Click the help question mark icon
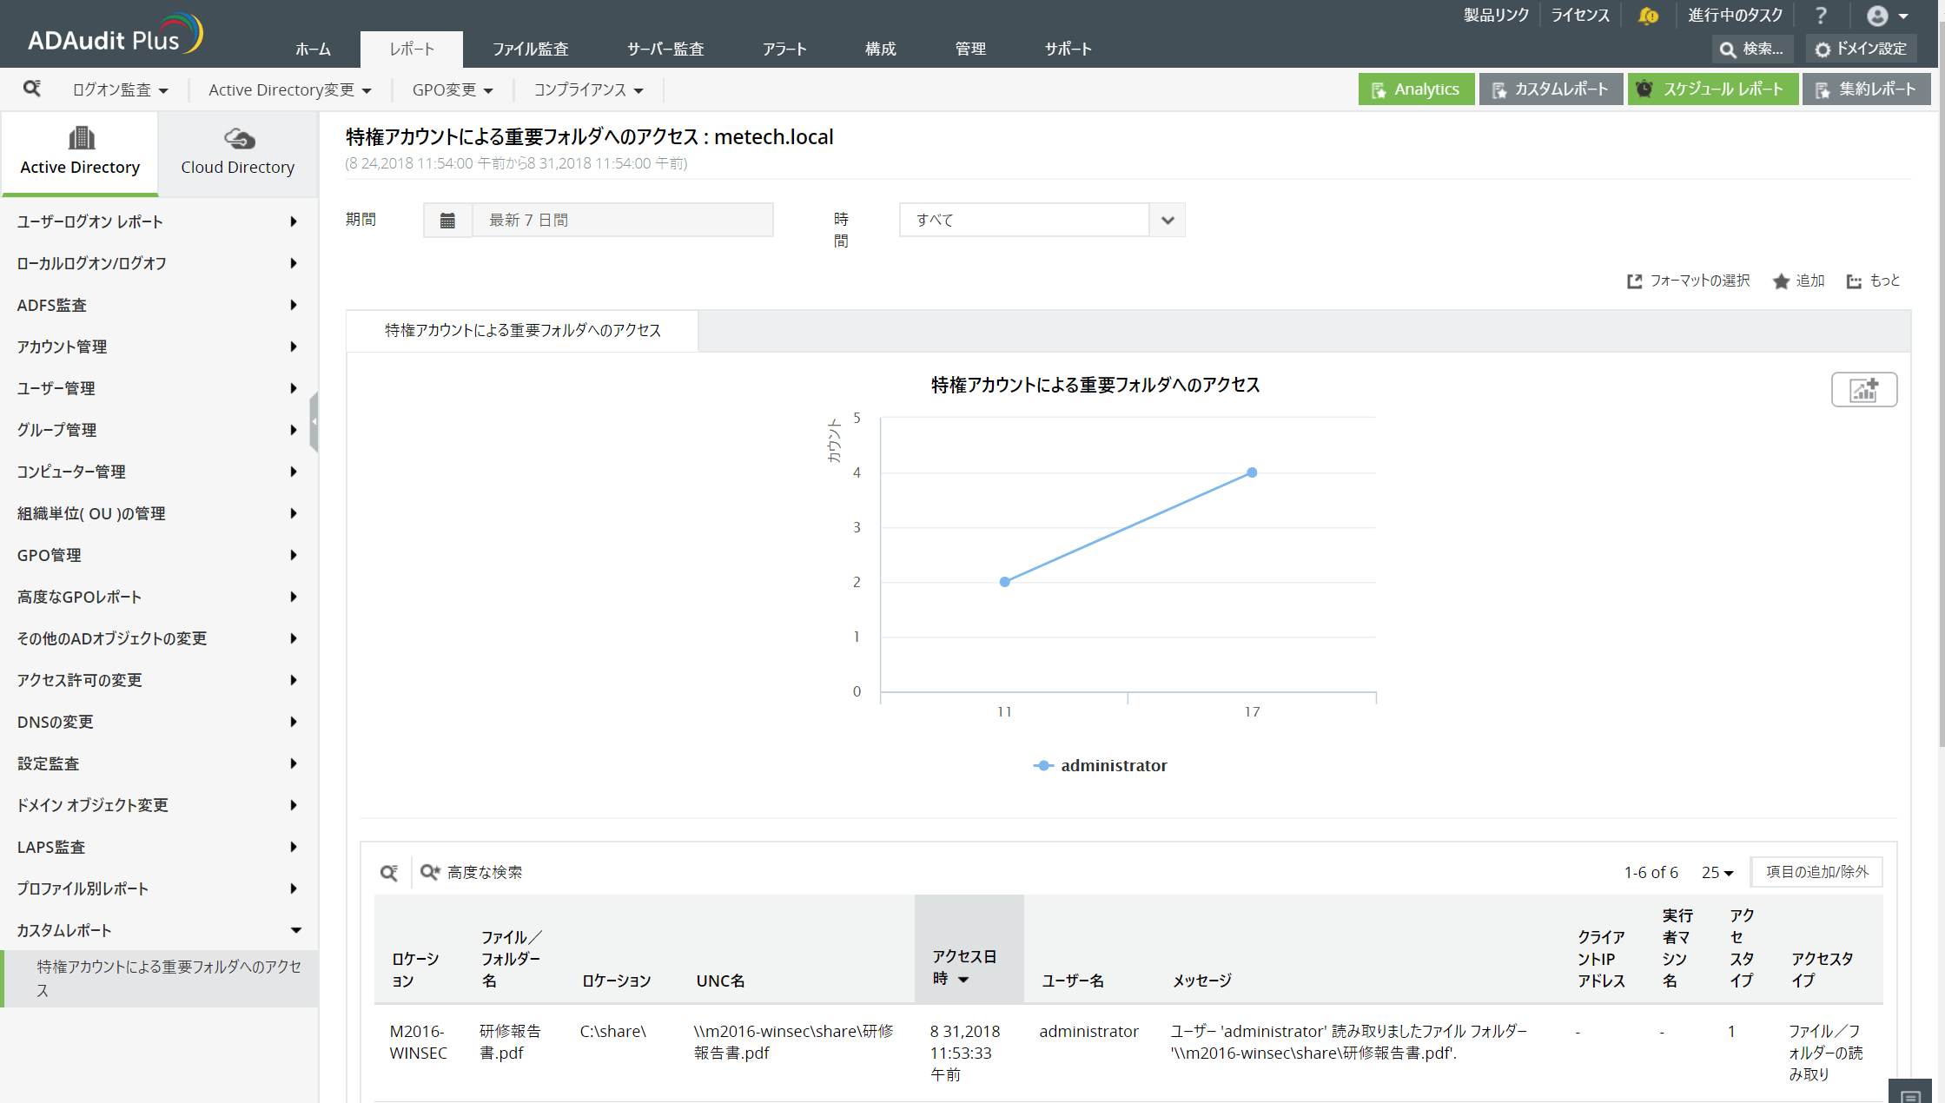This screenshot has height=1103, width=1945. point(1821,16)
